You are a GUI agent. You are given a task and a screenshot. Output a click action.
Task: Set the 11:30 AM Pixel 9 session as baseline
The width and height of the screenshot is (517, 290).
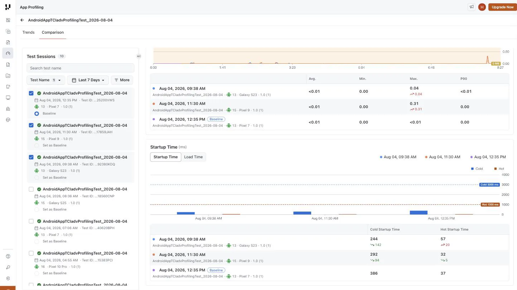pyautogui.click(x=37, y=145)
